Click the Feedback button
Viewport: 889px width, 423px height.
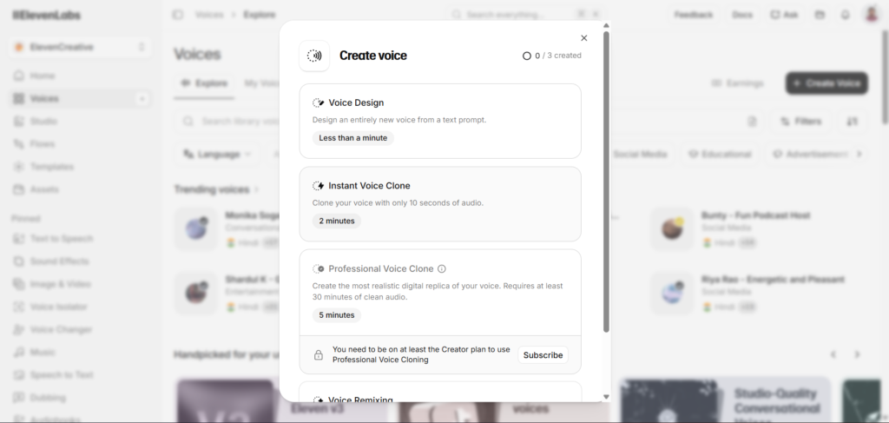coord(694,15)
